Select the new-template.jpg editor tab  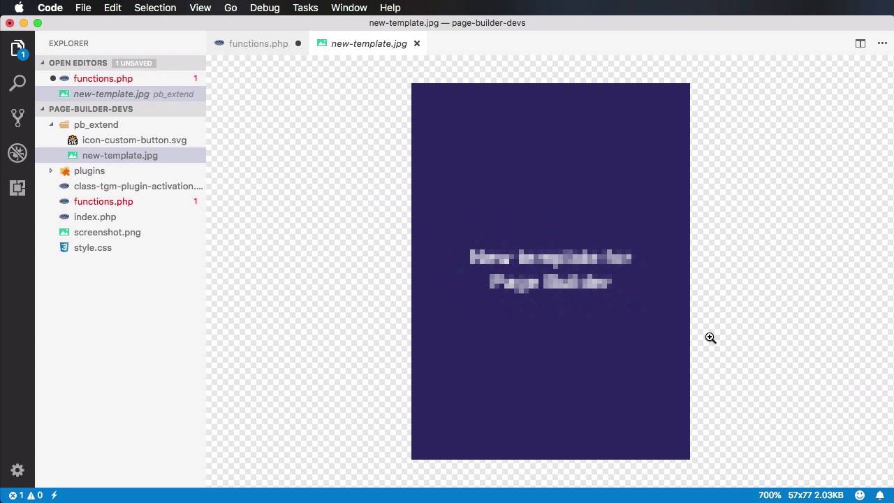[369, 43]
